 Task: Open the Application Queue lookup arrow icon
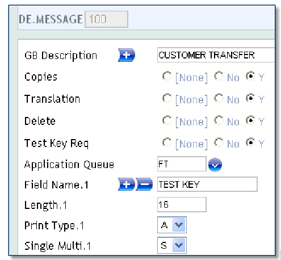point(215,165)
